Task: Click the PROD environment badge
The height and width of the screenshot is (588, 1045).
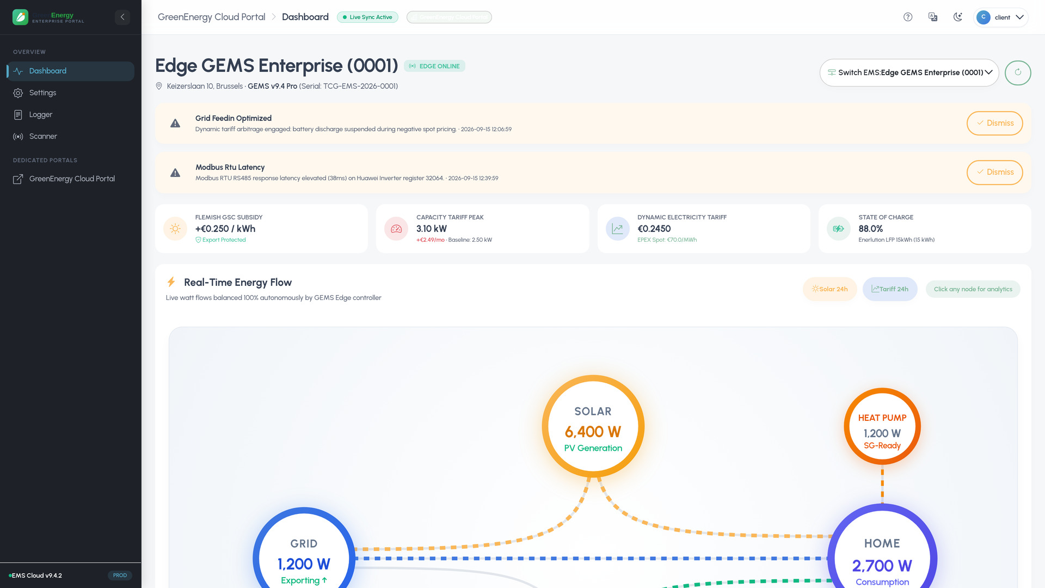Action: 120,575
